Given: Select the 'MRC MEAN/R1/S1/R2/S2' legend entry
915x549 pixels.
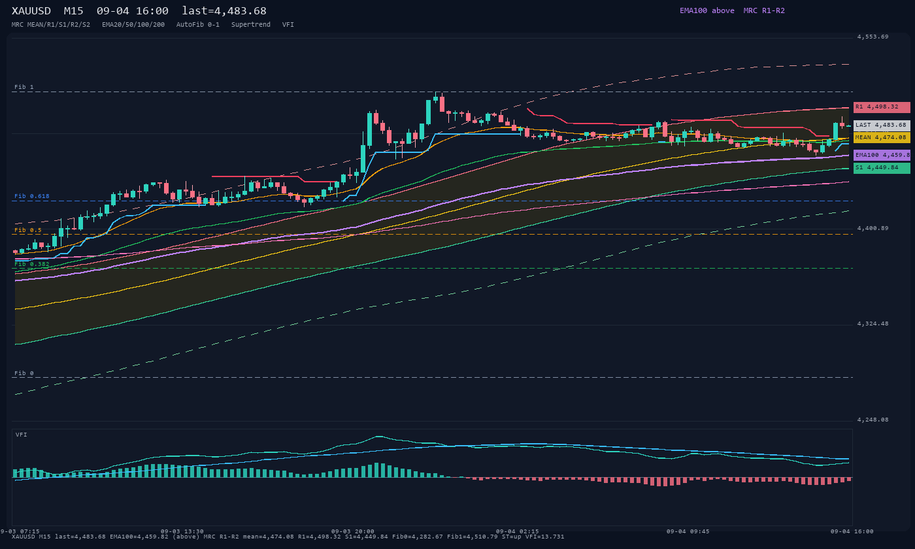Looking at the screenshot, I should (x=51, y=25).
